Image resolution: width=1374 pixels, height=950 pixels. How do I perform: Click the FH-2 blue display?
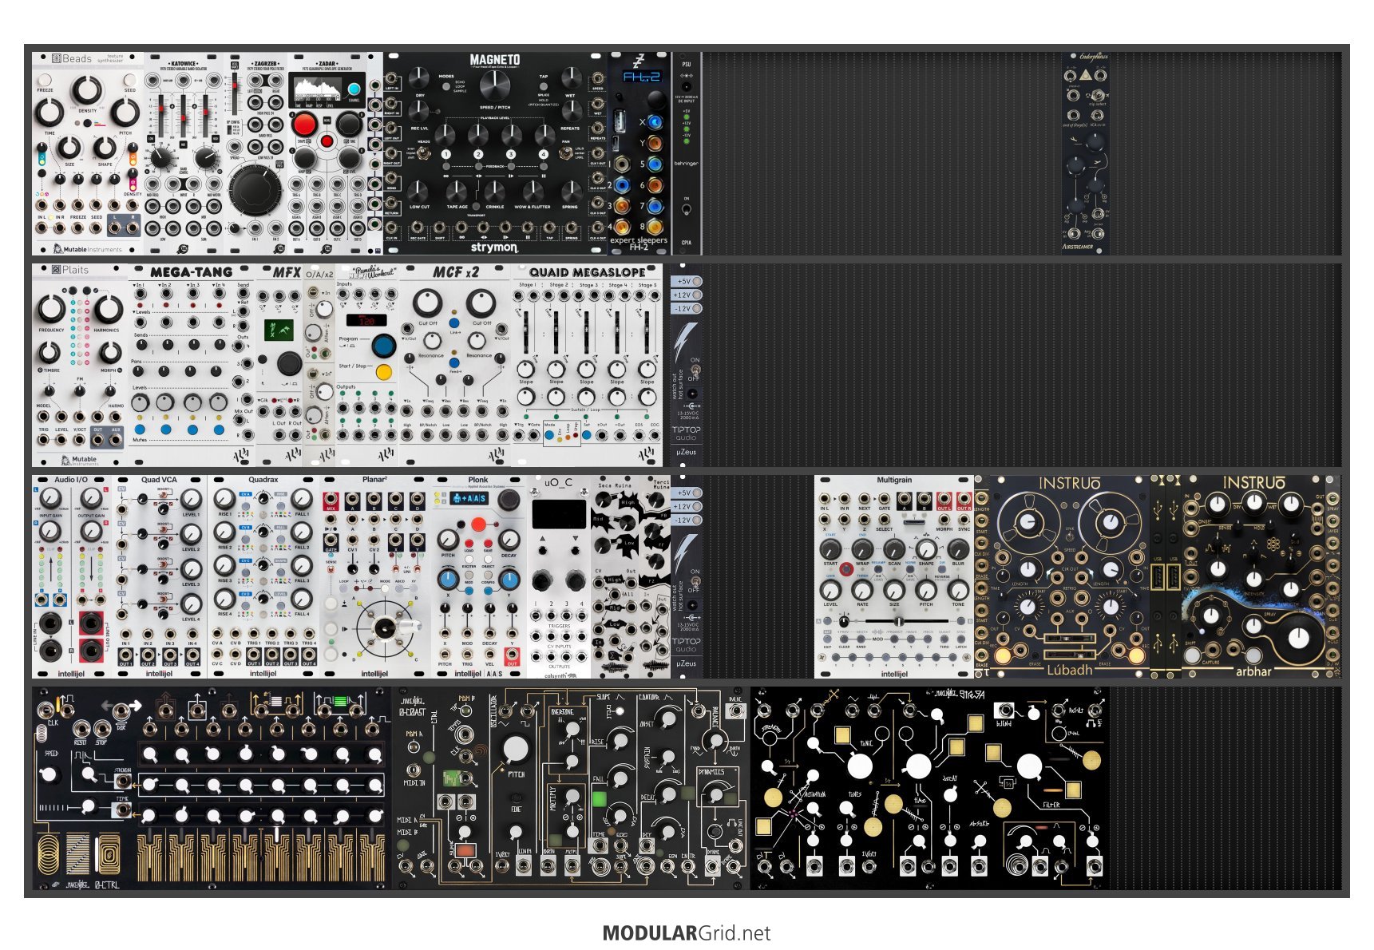(x=641, y=77)
